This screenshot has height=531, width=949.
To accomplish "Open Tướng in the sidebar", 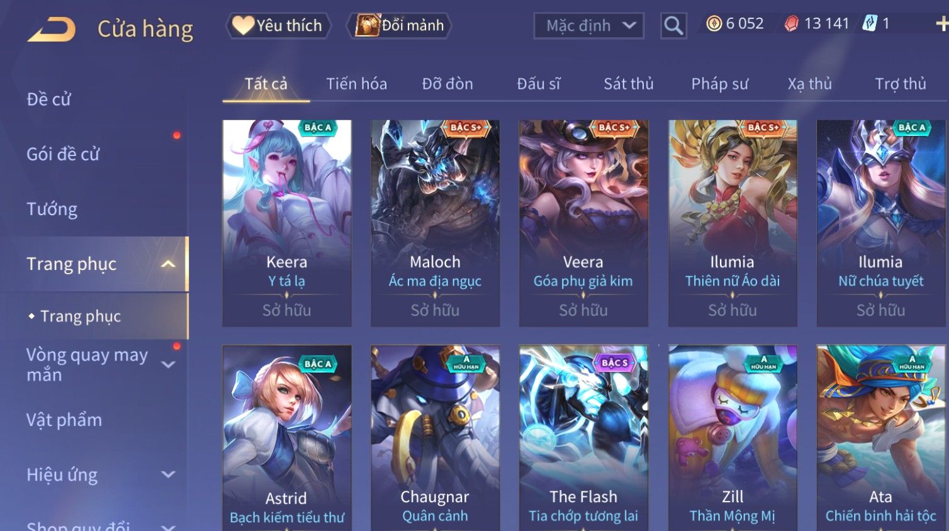I will click(52, 209).
